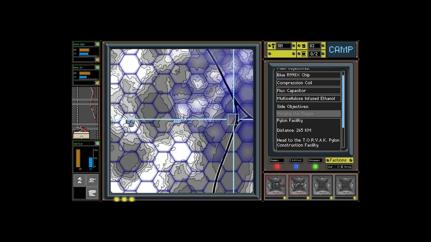Click yellow light under second vehicle slot
431x242 pixels.
pyautogui.click(x=308, y=198)
